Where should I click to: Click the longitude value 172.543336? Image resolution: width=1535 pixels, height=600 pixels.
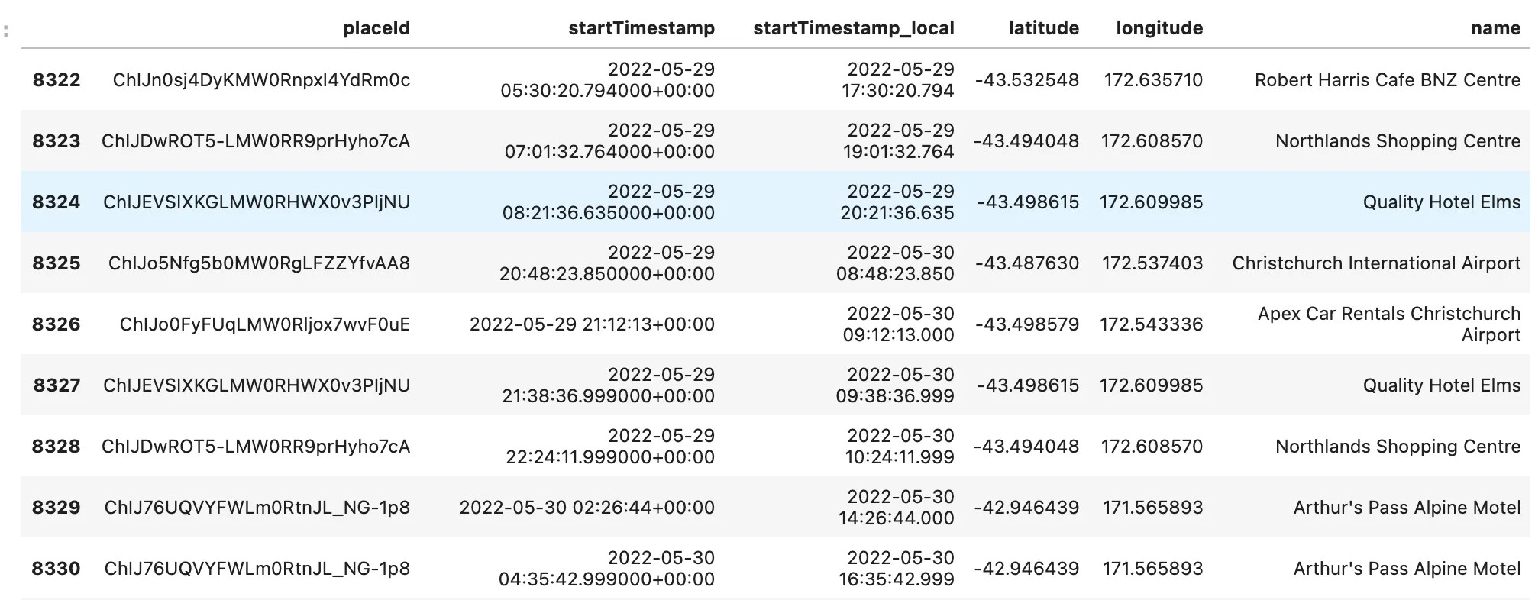pos(1151,324)
